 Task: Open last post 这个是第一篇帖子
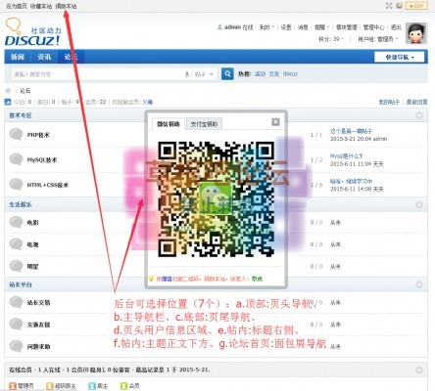pyautogui.click(x=351, y=131)
